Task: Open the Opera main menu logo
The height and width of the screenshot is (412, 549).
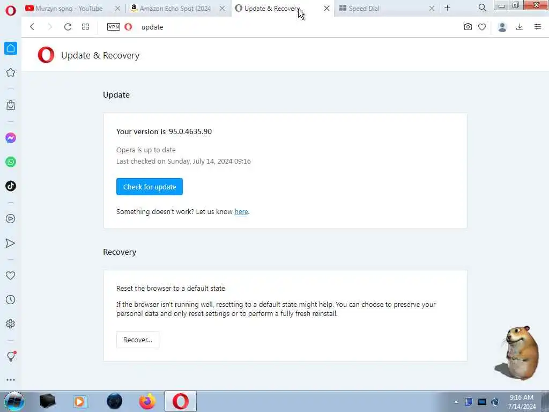Action: pos(11,10)
